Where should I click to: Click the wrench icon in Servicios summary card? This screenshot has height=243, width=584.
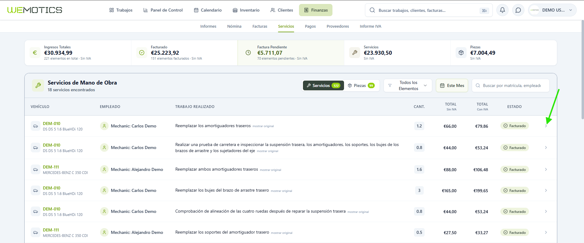[355, 53]
